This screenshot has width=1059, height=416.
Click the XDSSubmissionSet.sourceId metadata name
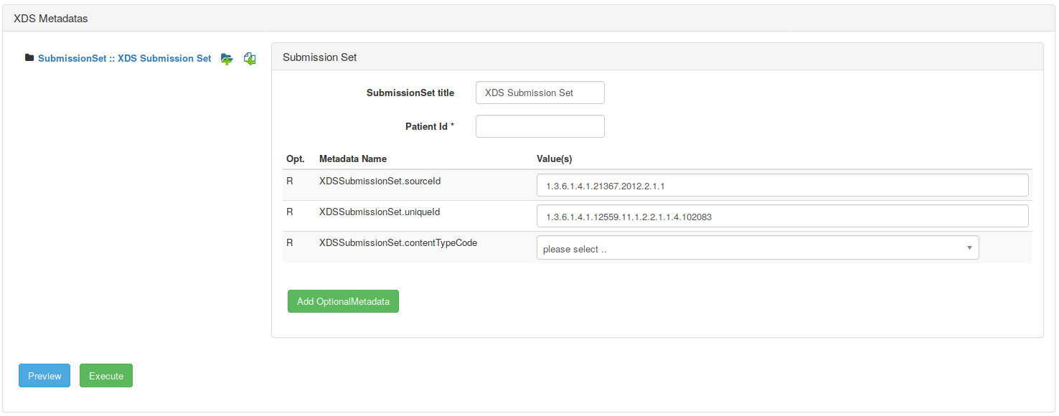click(380, 181)
